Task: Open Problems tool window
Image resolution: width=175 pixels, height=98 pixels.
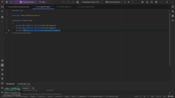Action: pyautogui.click(x=2, y=88)
